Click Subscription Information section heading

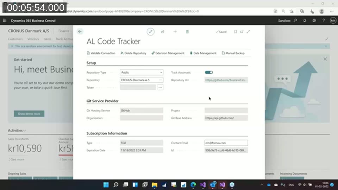point(107,133)
